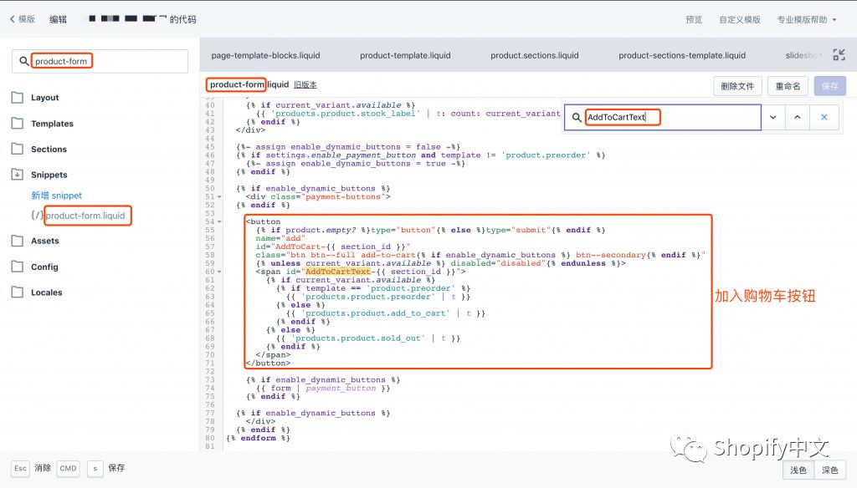
Task: Switch to product-template.liquid tab
Action: pos(405,55)
